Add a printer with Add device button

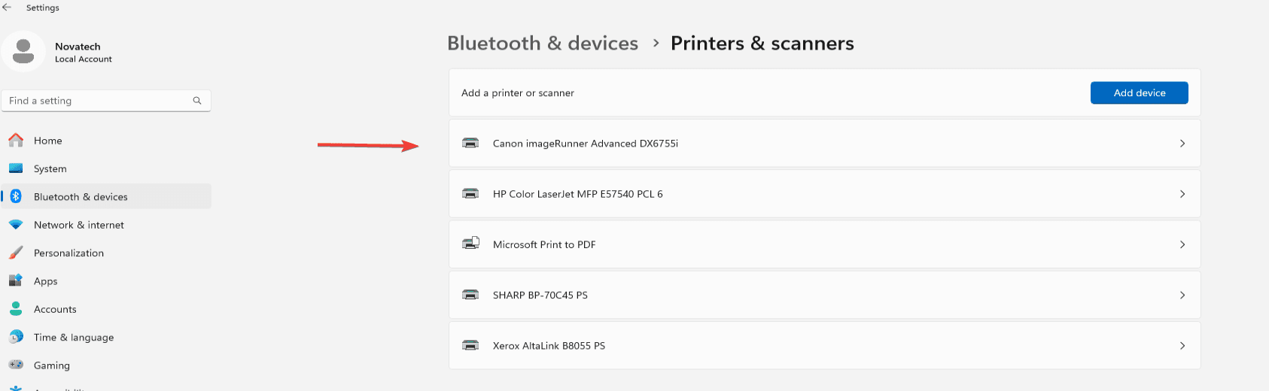coord(1139,92)
